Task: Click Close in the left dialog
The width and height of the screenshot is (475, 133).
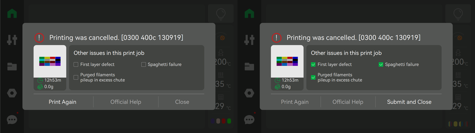Action: tap(182, 102)
